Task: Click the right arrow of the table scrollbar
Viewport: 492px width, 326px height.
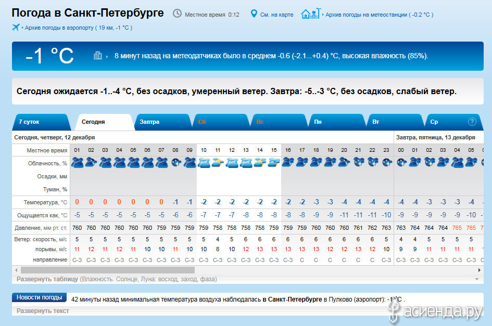Action: pyautogui.click(x=479, y=270)
